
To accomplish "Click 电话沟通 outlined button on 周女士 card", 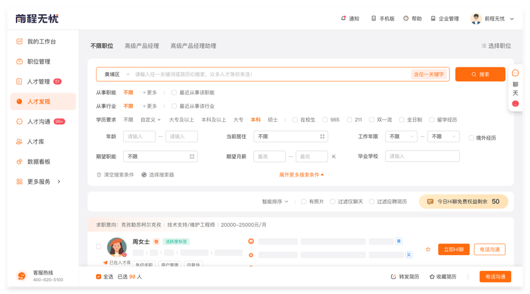I will (x=489, y=249).
